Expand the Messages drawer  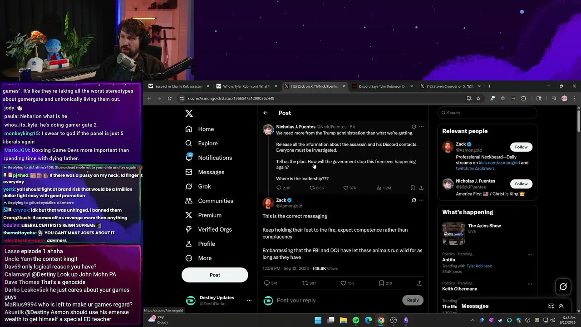click(x=561, y=306)
